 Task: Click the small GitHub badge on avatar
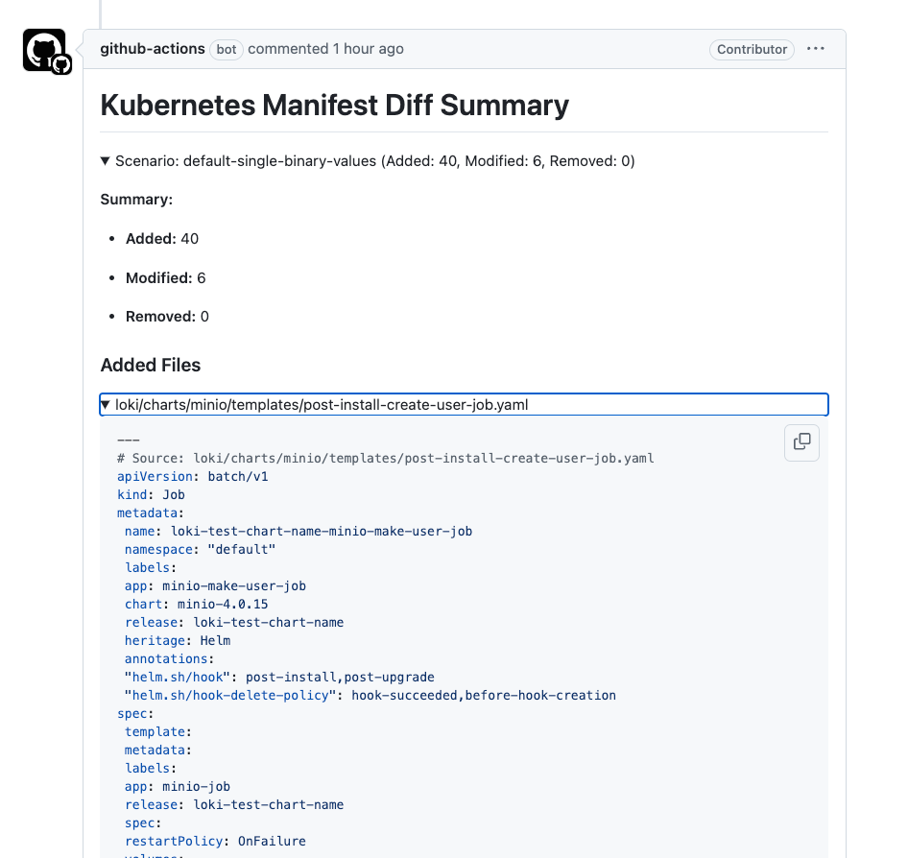(62, 64)
